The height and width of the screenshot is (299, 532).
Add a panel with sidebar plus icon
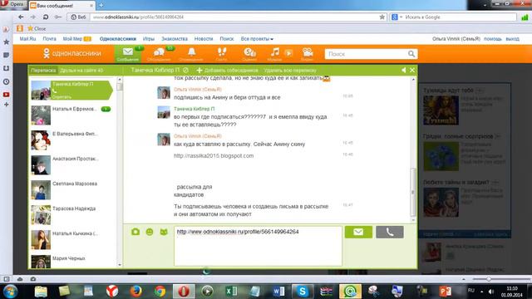click(6, 105)
